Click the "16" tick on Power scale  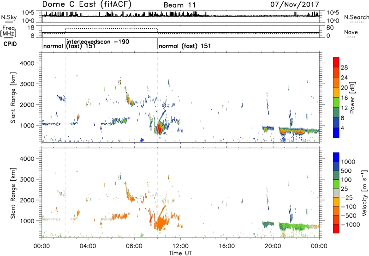pos(344,98)
